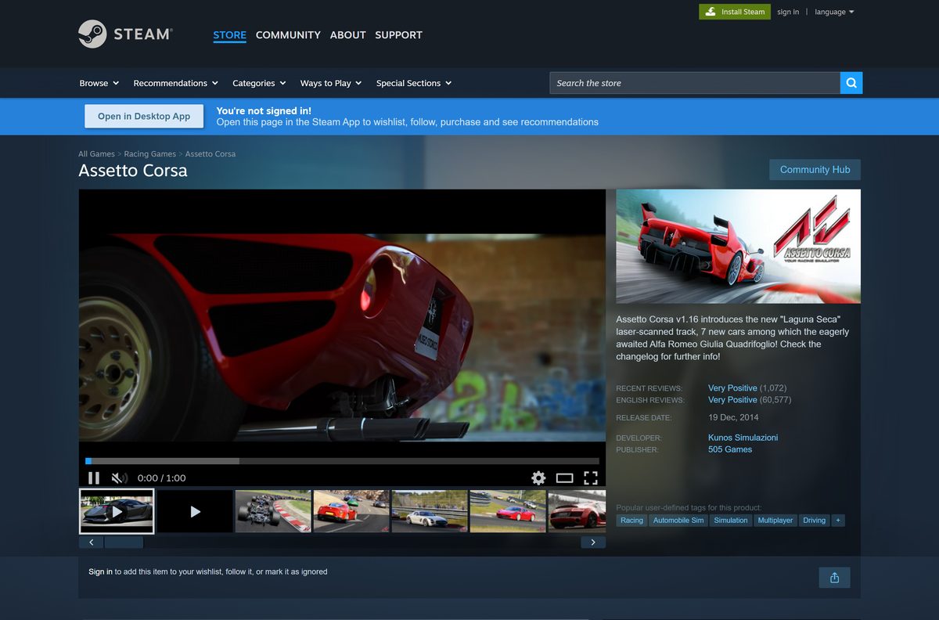Screen dimensions: 939x620
Task: Select the silver Mercedes screenshot thumbnail
Action: (430, 511)
